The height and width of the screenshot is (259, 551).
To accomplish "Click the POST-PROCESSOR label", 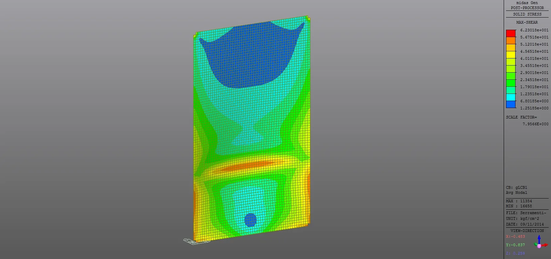I will pos(527,8).
